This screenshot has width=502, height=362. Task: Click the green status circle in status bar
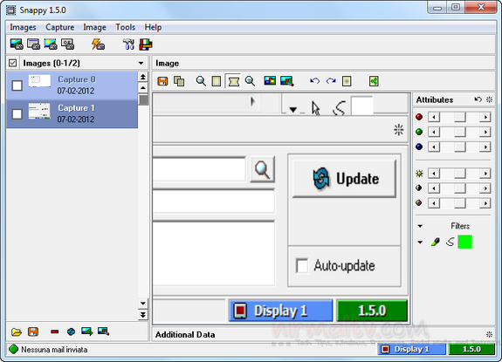(x=13, y=349)
